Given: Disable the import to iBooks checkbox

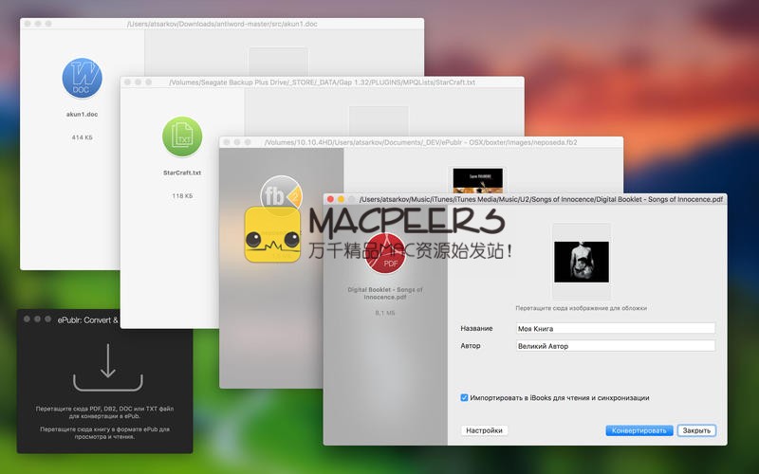Looking at the screenshot, I should coord(464,398).
